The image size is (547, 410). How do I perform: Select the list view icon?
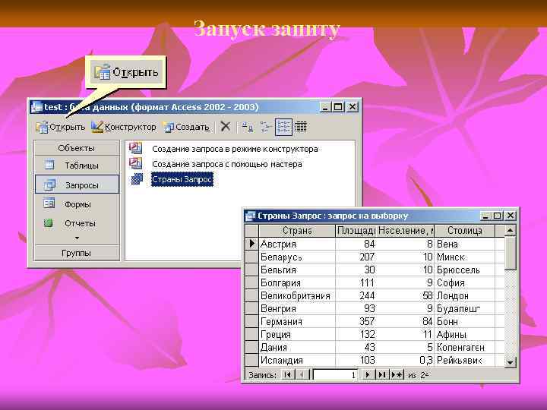click(x=283, y=127)
